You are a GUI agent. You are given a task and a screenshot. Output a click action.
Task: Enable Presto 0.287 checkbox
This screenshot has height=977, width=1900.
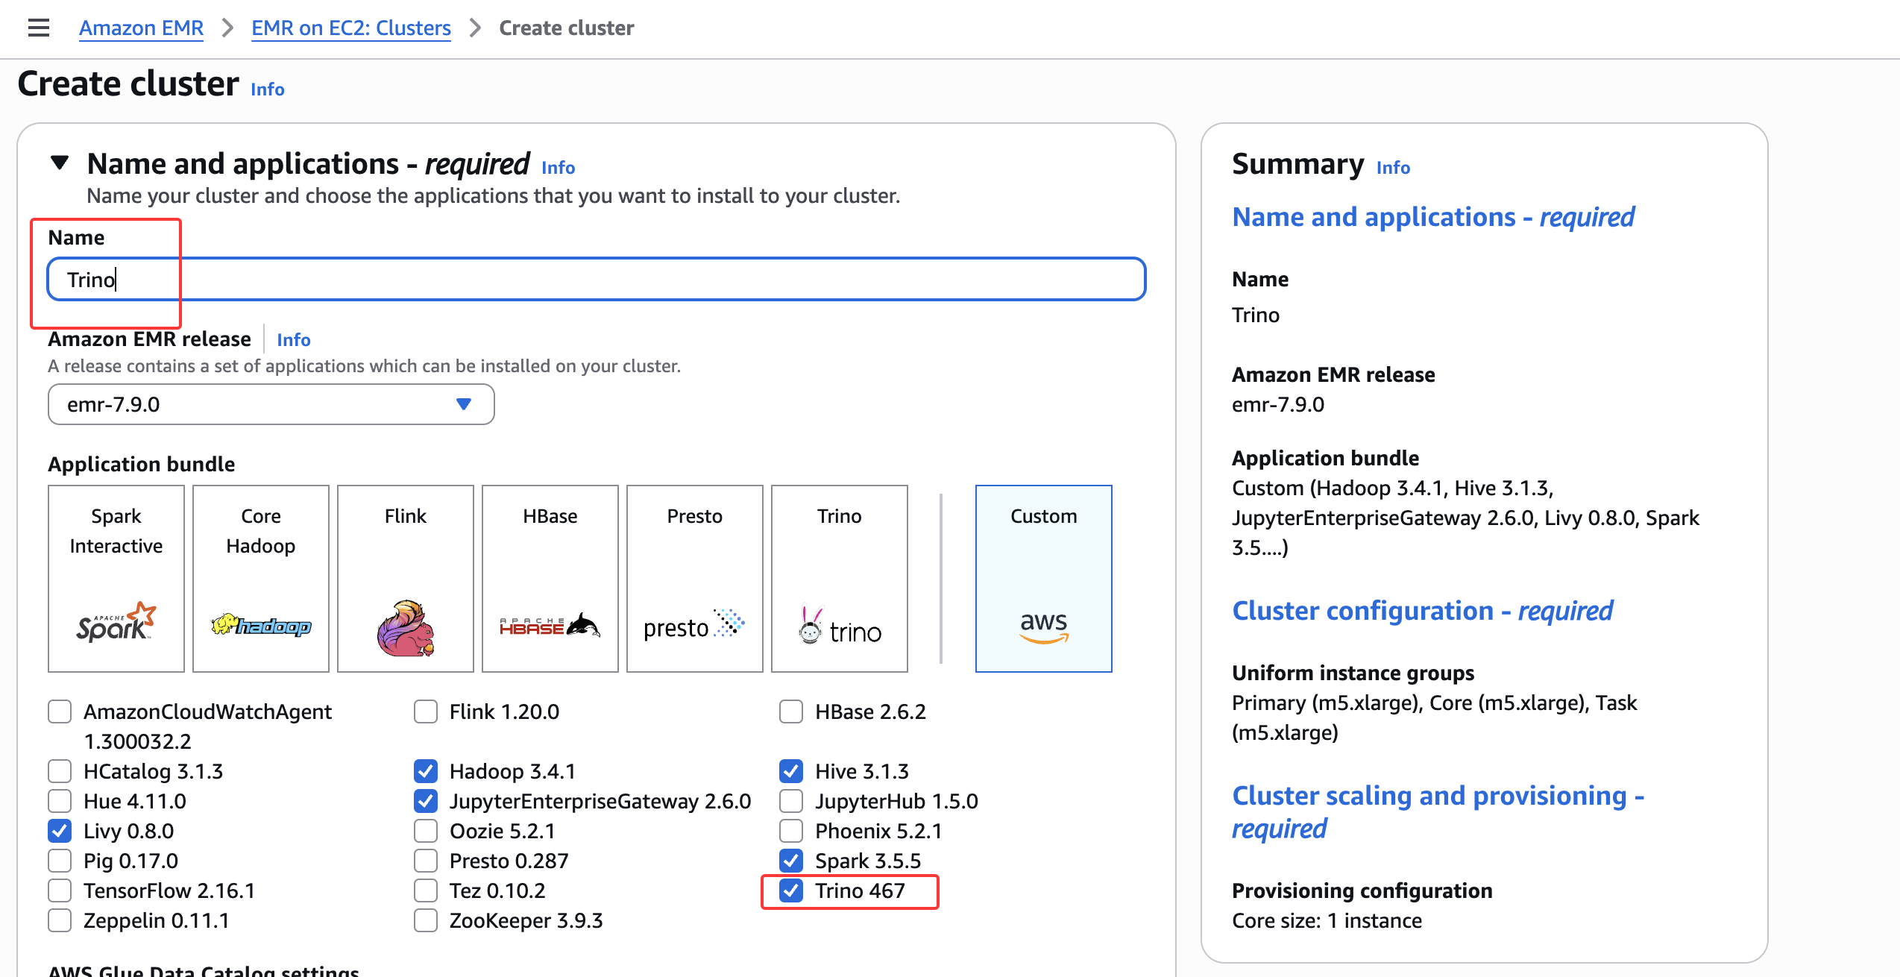[x=426, y=861]
